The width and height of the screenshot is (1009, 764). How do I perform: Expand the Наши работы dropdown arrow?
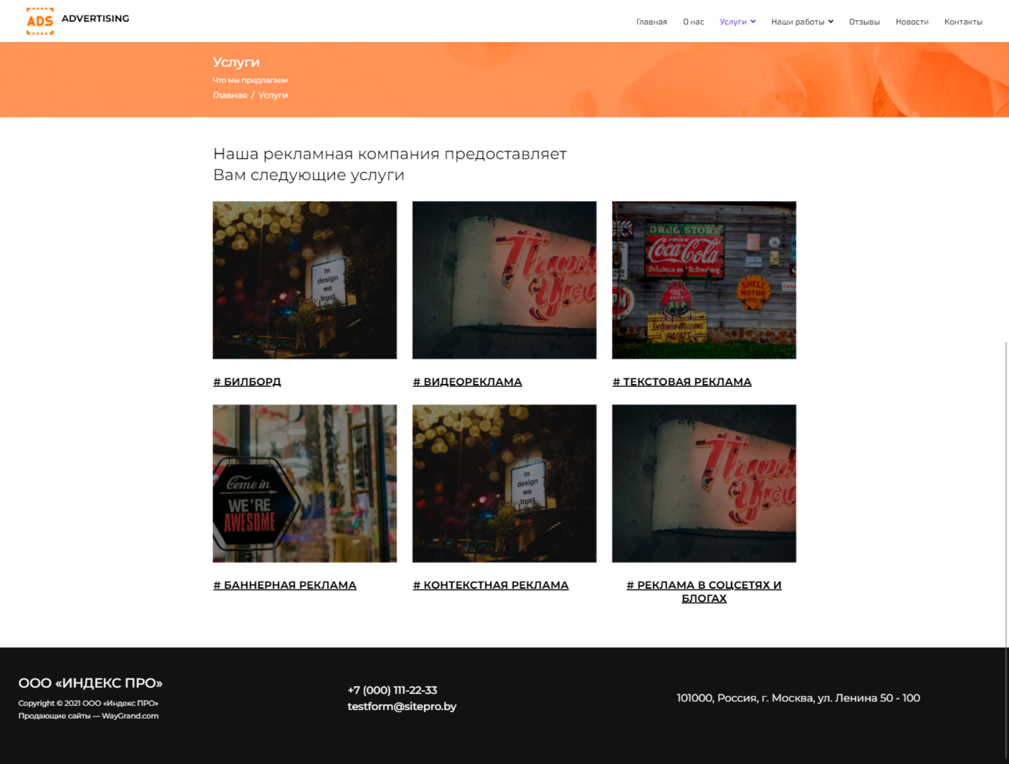pos(831,22)
